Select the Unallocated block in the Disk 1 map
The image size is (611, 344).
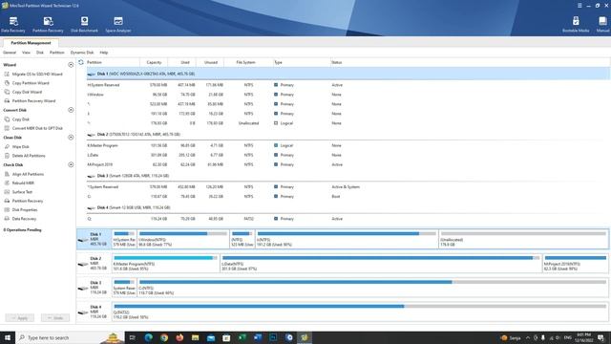coord(523,239)
